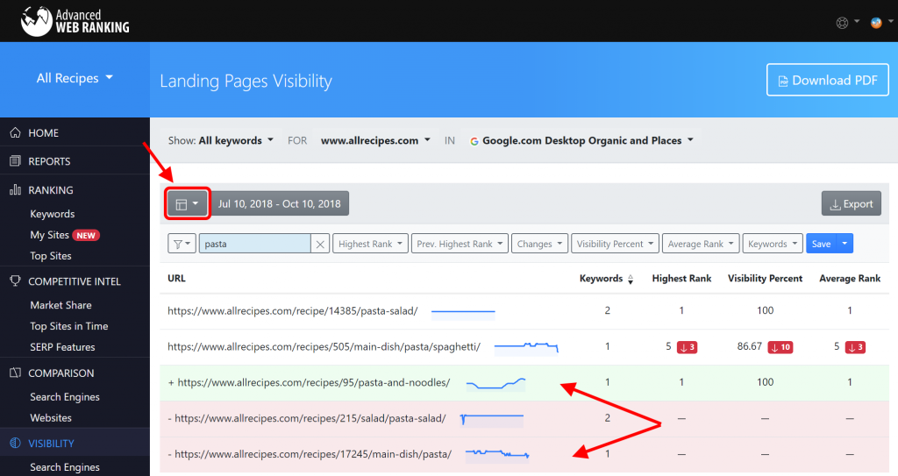Open the Highest Rank filter dropdown
This screenshot has width=898, height=476.
(x=371, y=244)
